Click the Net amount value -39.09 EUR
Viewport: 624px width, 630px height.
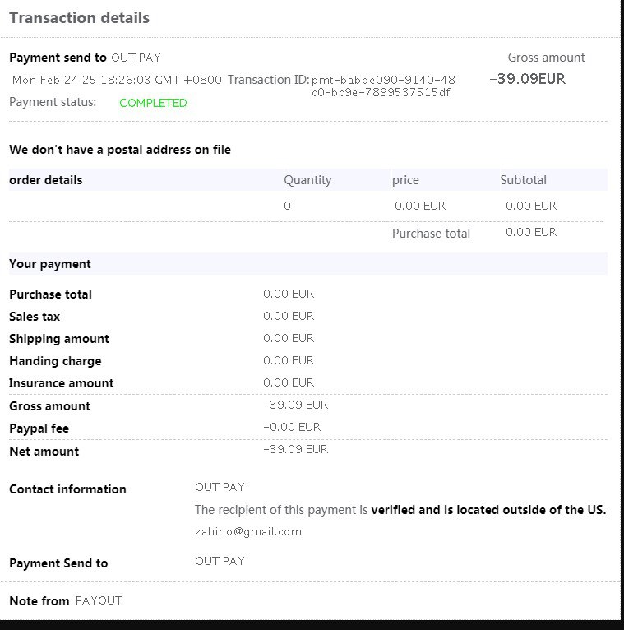[x=295, y=449]
